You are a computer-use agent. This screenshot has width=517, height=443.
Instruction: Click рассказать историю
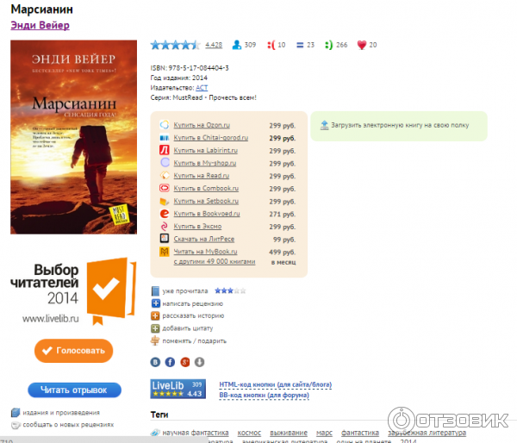point(193,316)
